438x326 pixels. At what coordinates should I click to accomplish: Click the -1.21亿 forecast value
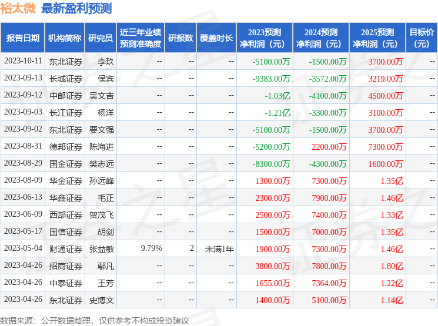(x=277, y=113)
